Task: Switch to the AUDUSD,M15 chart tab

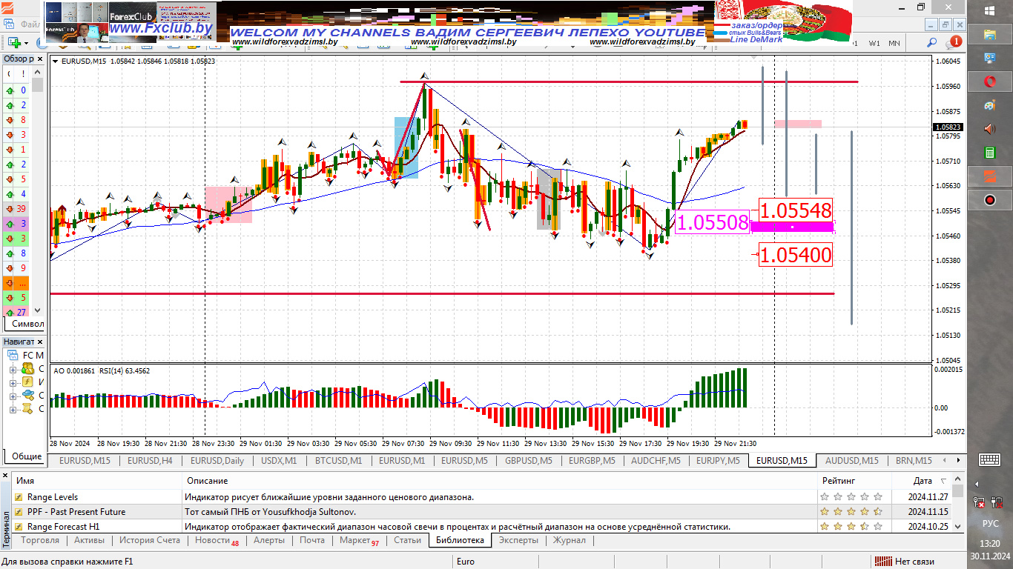Action: (x=851, y=461)
